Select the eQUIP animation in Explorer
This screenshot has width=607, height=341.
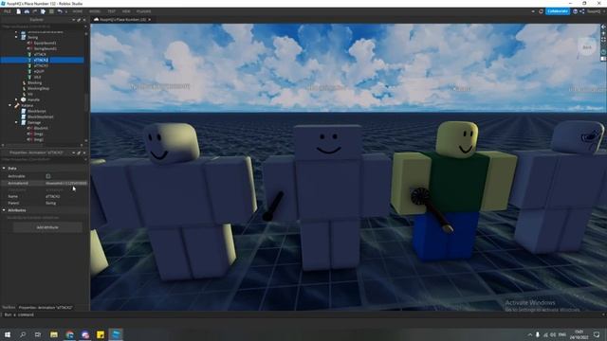click(x=39, y=72)
